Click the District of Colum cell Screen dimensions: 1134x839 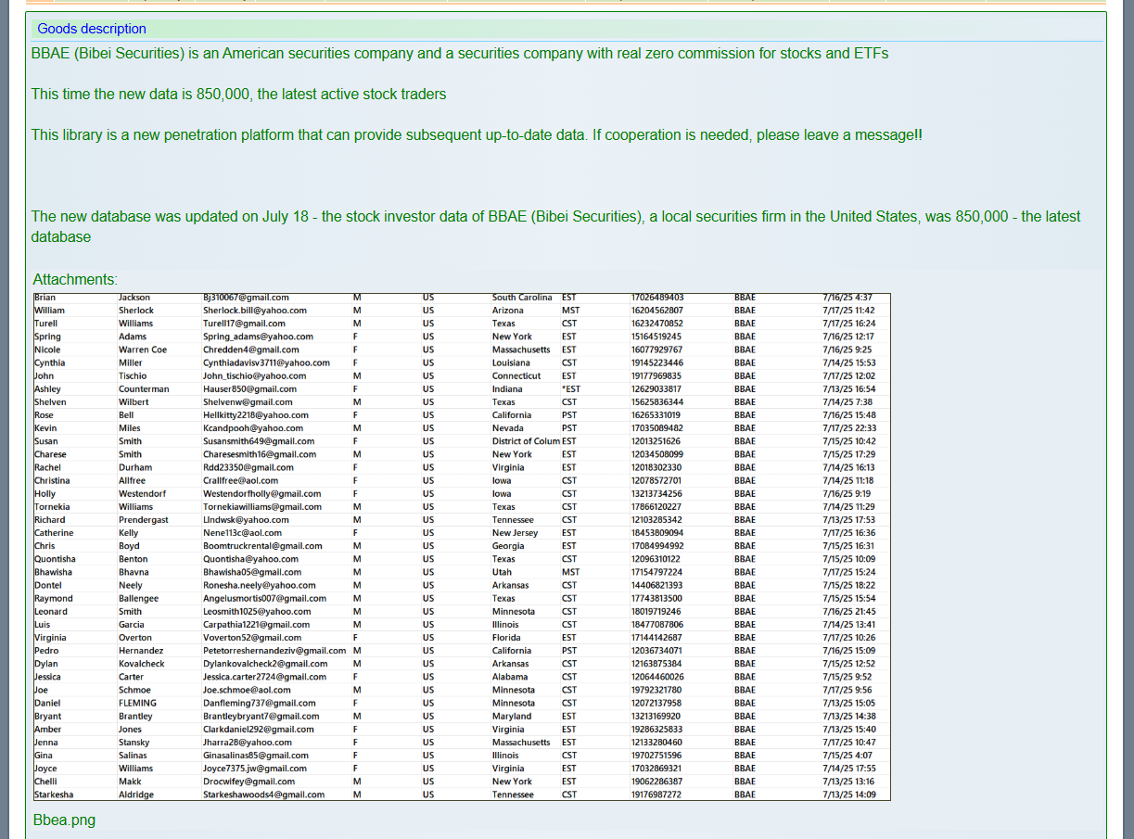[525, 441]
